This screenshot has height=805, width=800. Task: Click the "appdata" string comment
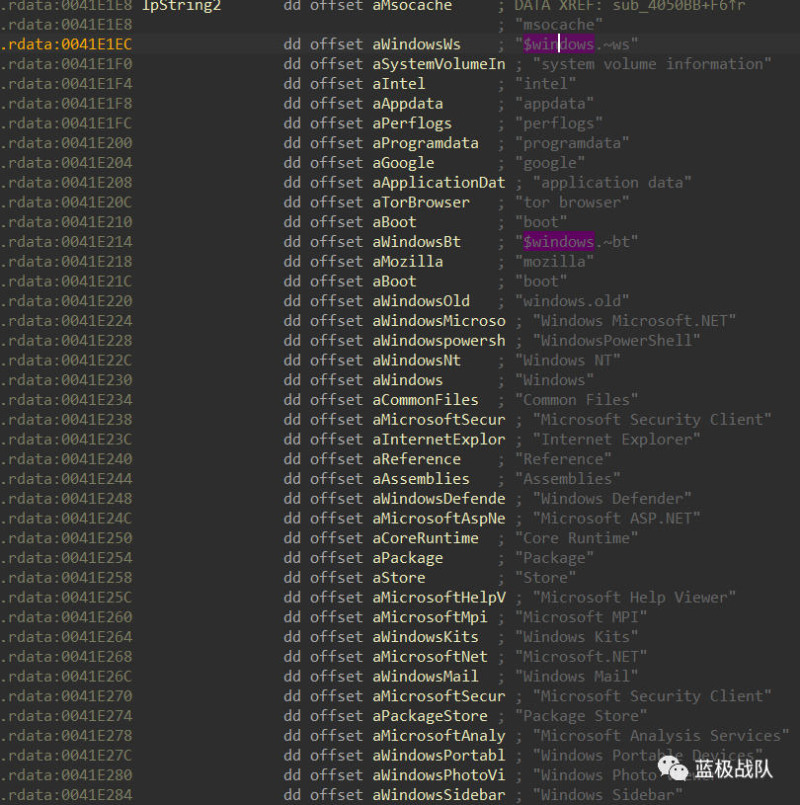point(554,104)
